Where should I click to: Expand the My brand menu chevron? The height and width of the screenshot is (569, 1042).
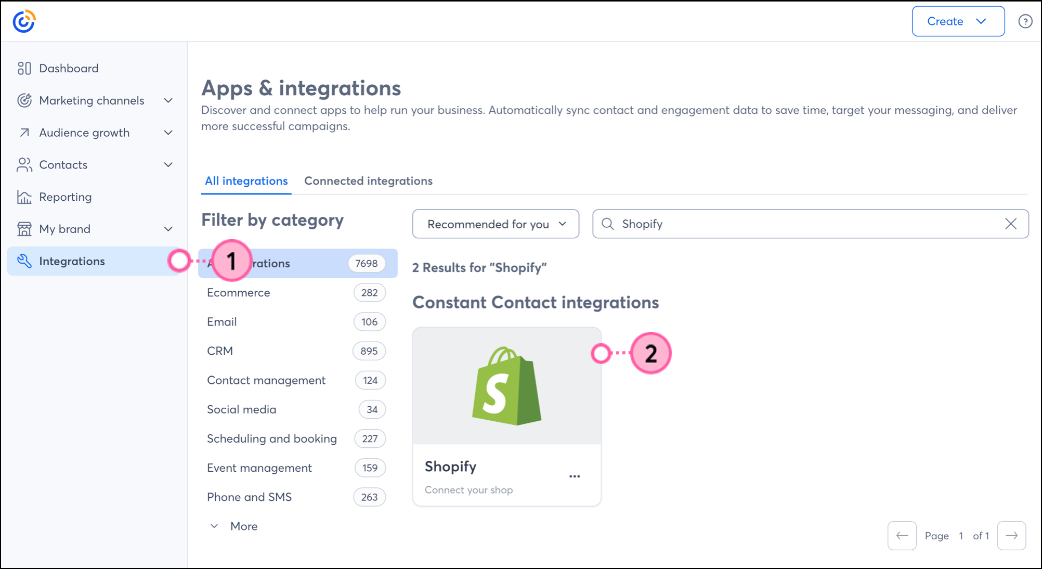pyautogui.click(x=168, y=229)
